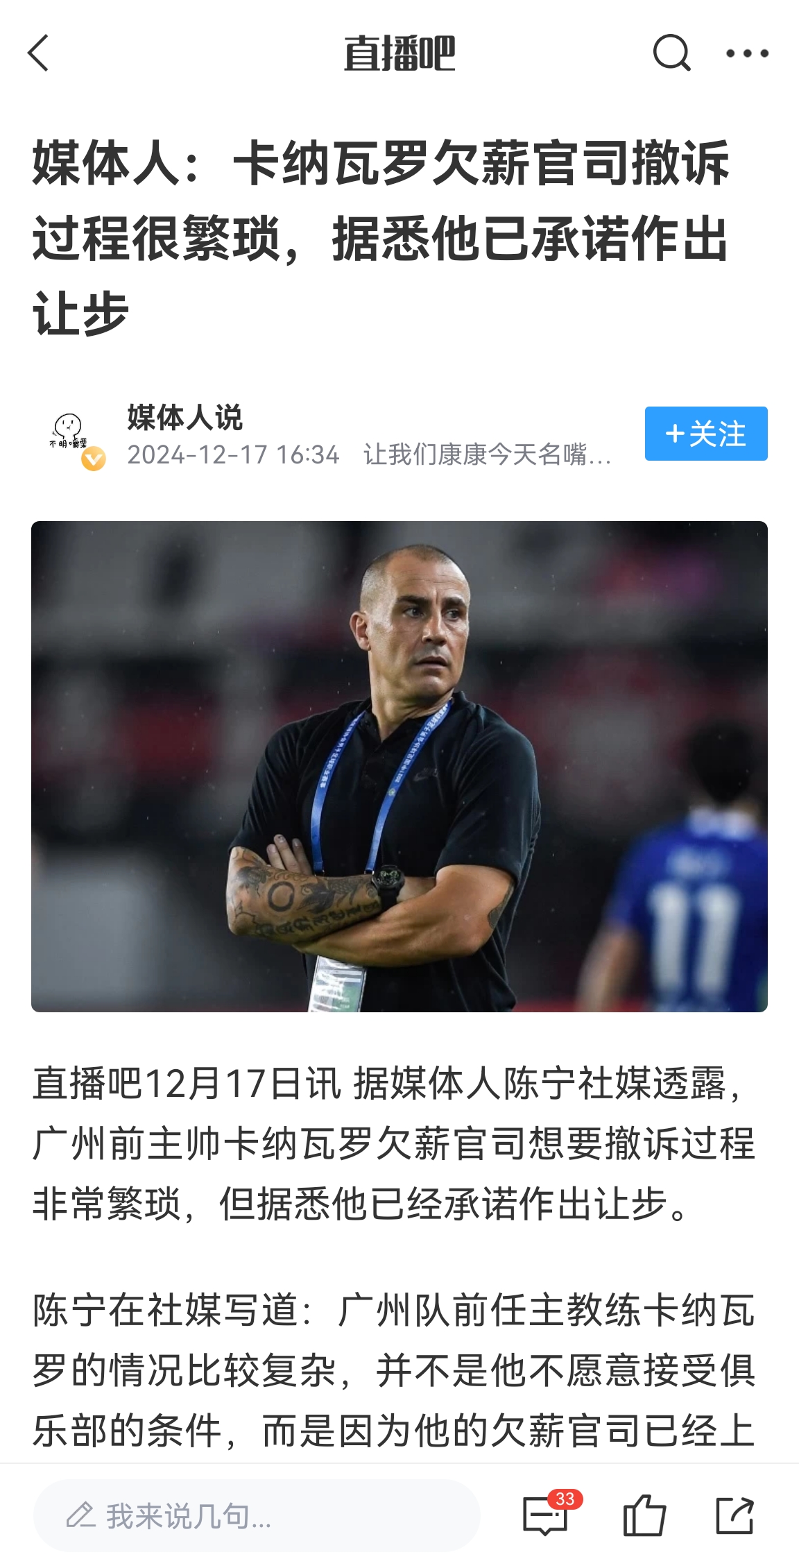Open author profile 媒体人说
The height and width of the screenshot is (1568, 799).
(x=184, y=417)
